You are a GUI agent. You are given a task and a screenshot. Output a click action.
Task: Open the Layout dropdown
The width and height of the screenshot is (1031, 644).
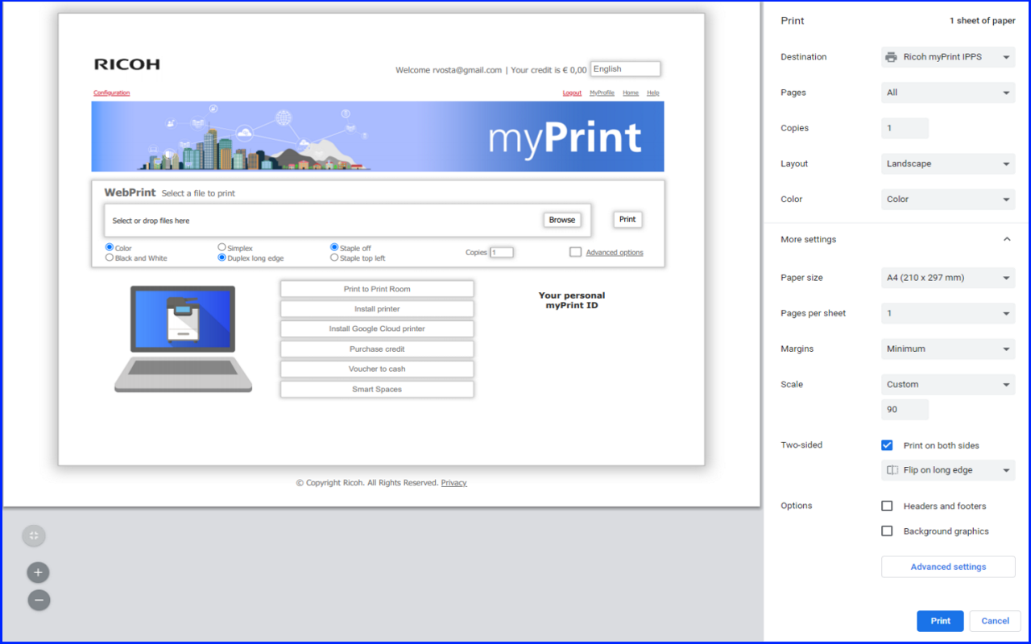coord(947,163)
